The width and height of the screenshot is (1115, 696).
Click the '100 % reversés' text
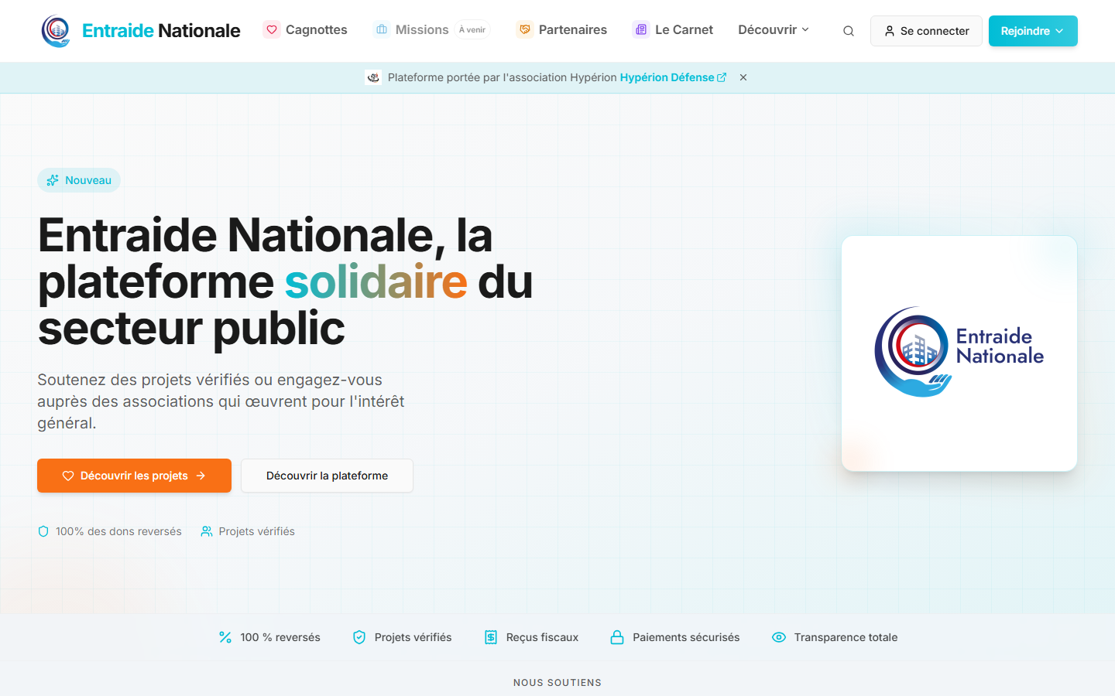click(x=280, y=637)
